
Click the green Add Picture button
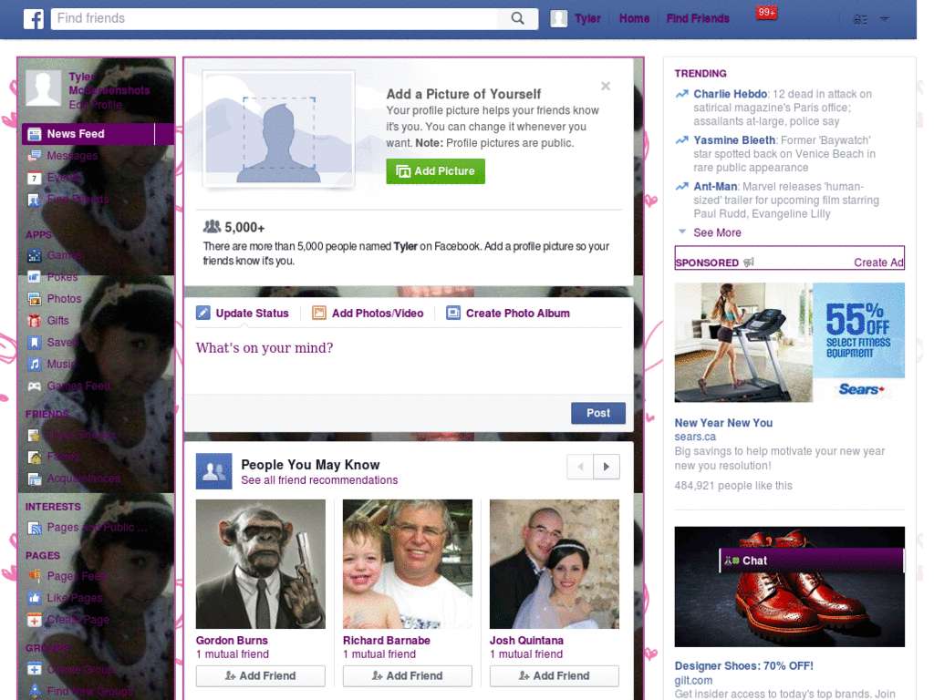point(435,171)
